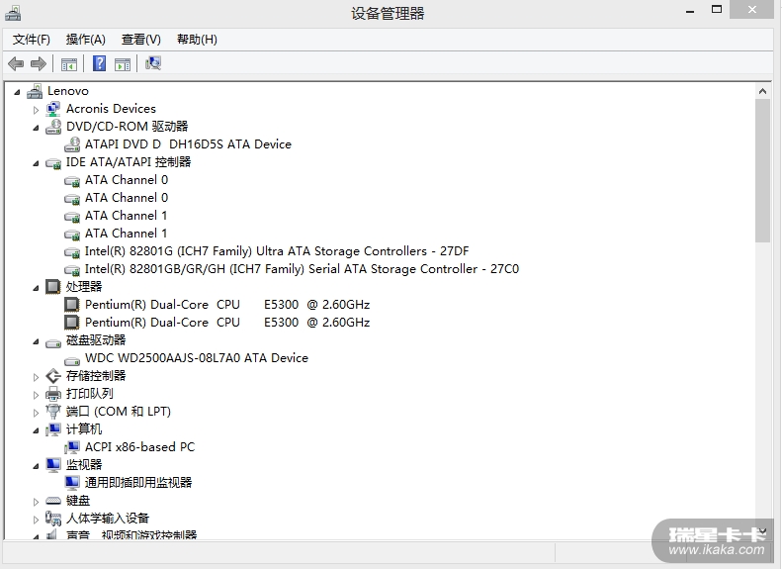The width and height of the screenshot is (782, 569).
Task: Click the show/hide console tree icon
Action: click(x=69, y=64)
